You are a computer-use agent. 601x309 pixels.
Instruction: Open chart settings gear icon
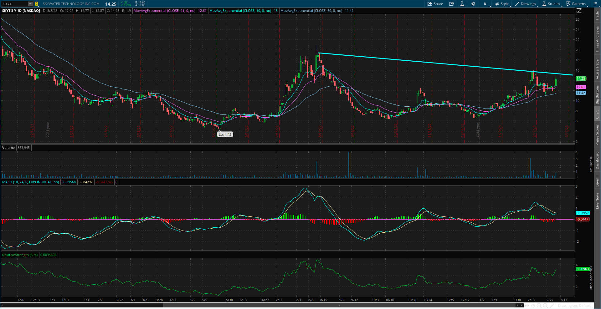pyautogui.click(x=473, y=4)
